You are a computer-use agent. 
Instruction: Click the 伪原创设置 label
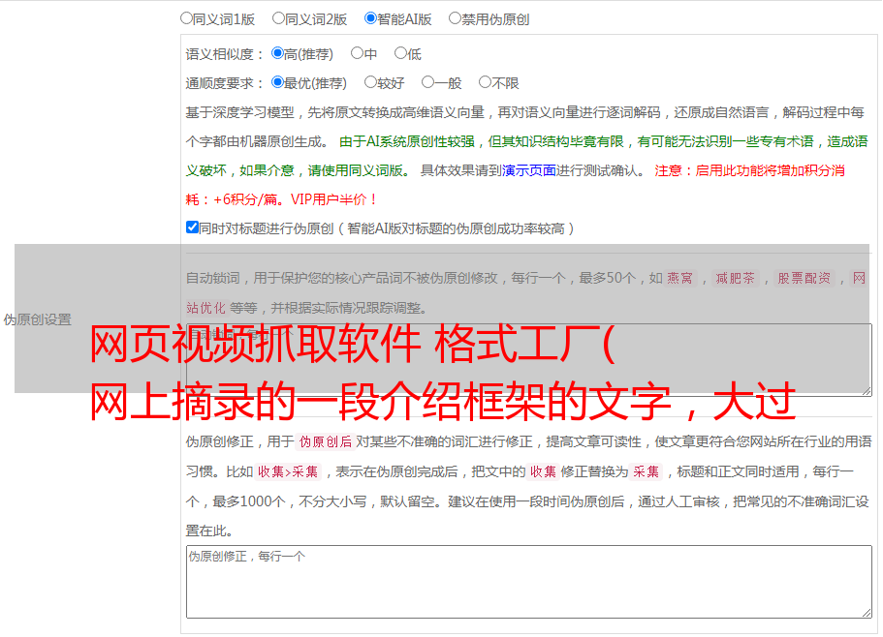point(38,319)
